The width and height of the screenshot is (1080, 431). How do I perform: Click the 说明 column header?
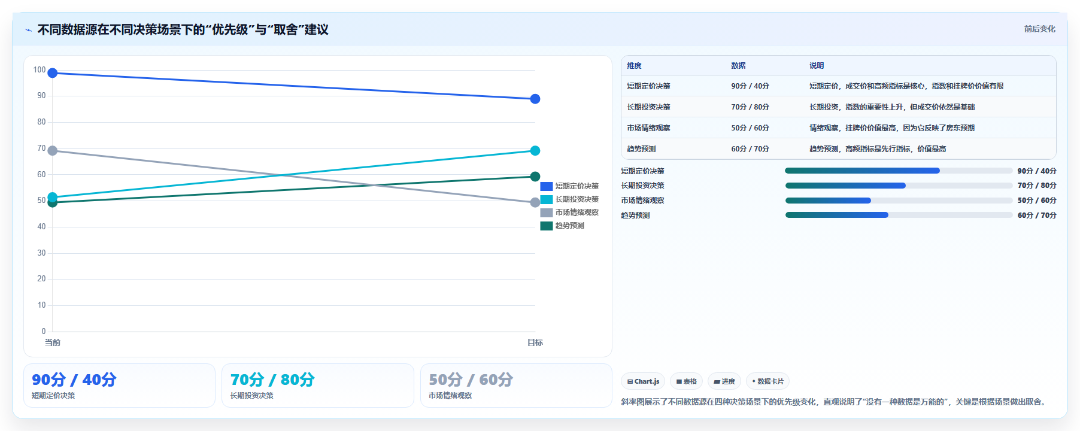(x=817, y=66)
